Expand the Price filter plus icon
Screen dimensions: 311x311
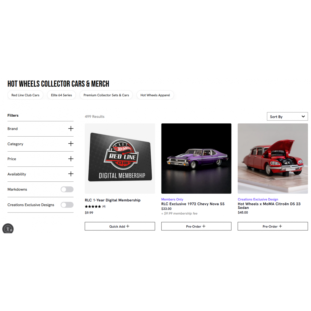click(71, 159)
